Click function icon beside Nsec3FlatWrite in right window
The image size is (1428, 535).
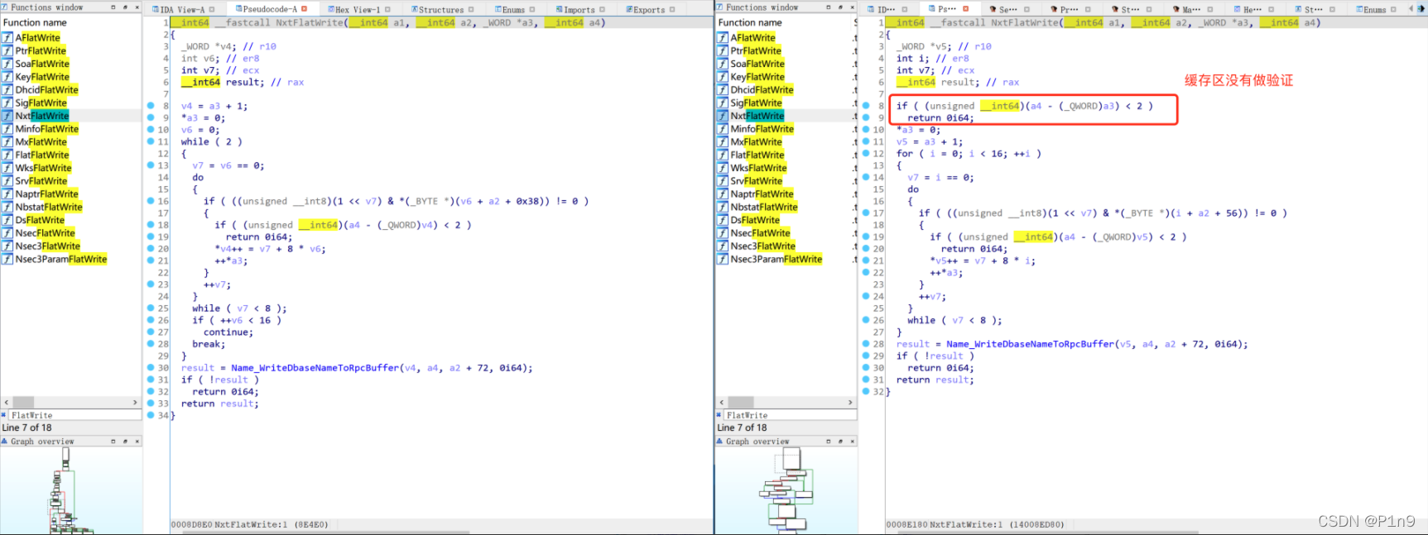723,246
